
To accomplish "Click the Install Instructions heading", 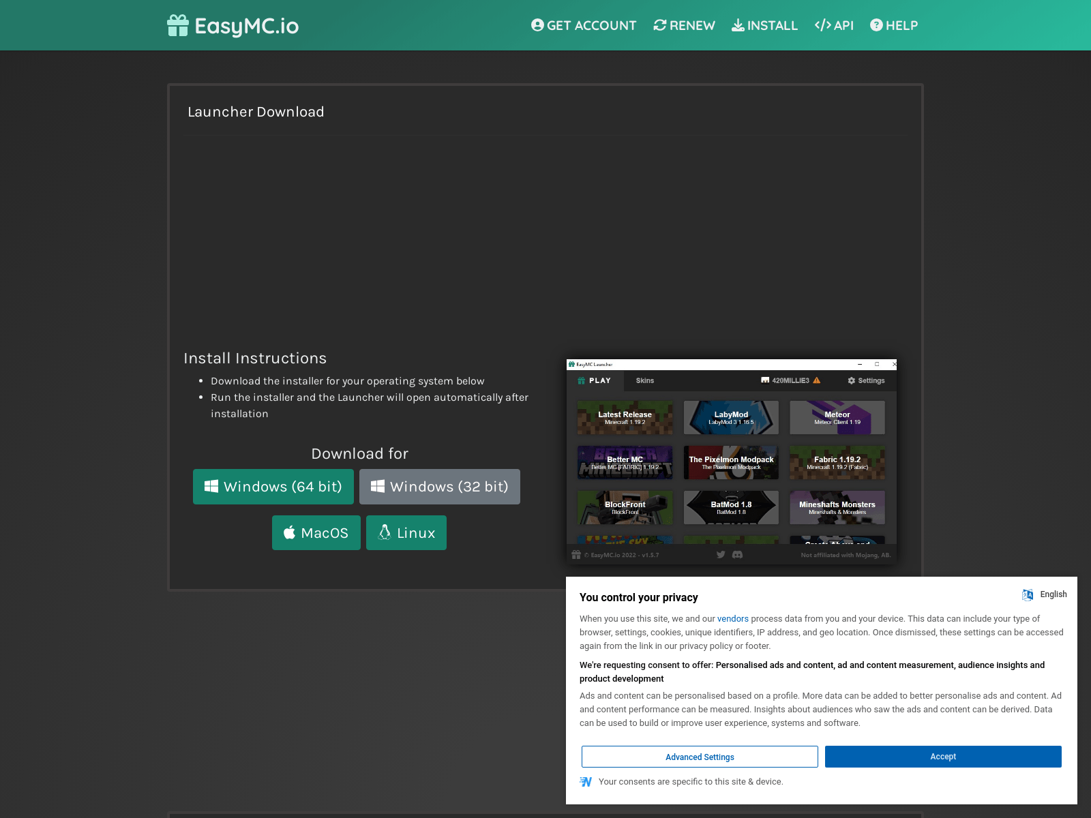I will (255, 359).
